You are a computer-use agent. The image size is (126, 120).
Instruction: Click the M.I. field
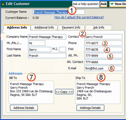(x=62, y=49)
